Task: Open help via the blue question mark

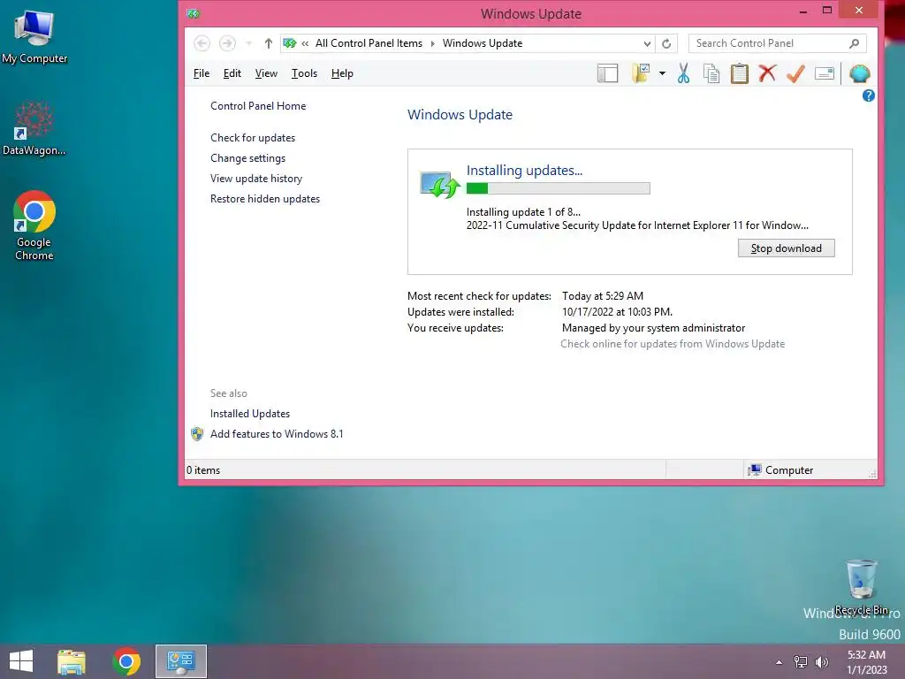Action: click(x=868, y=95)
